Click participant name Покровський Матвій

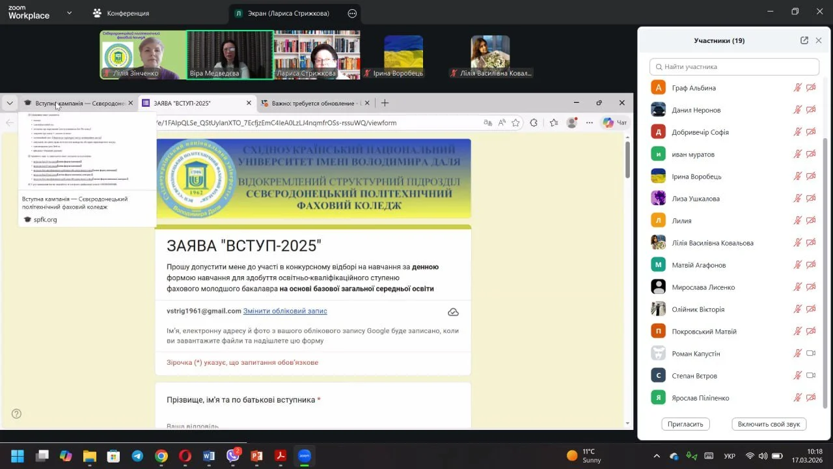(x=704, y=332)
